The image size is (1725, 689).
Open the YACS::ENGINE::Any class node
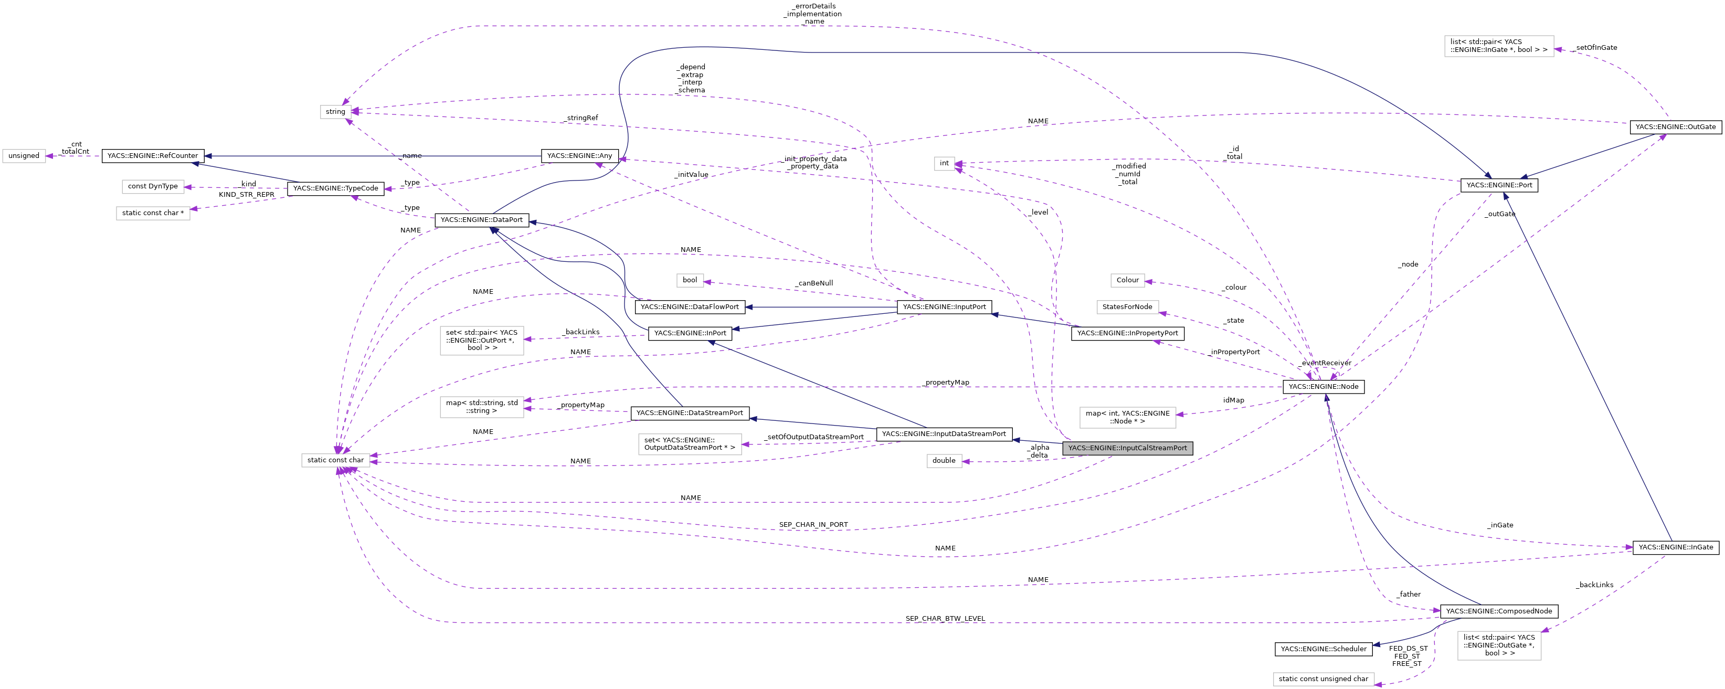pos(578,155)
